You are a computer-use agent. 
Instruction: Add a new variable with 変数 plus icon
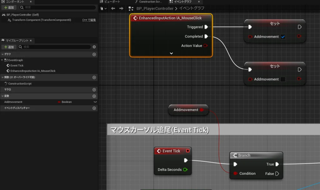pos(94,96)
